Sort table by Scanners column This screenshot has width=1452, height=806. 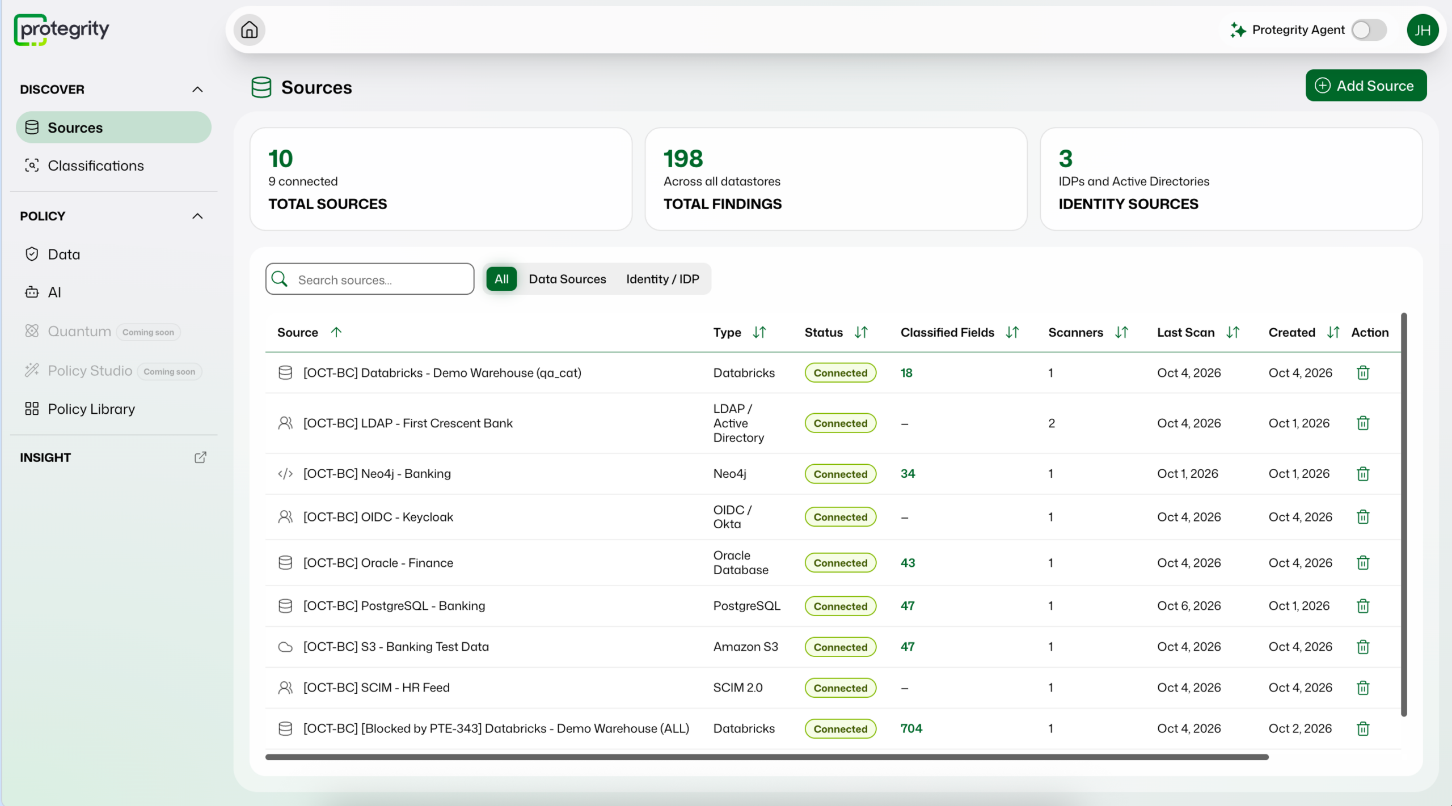pos(1121,332)
